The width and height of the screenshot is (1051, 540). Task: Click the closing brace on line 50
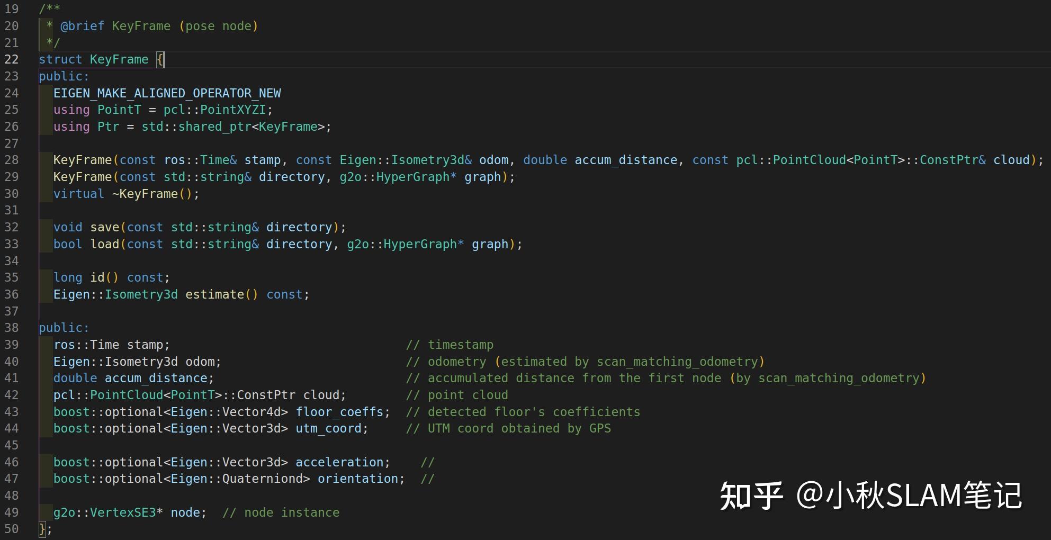42,528
